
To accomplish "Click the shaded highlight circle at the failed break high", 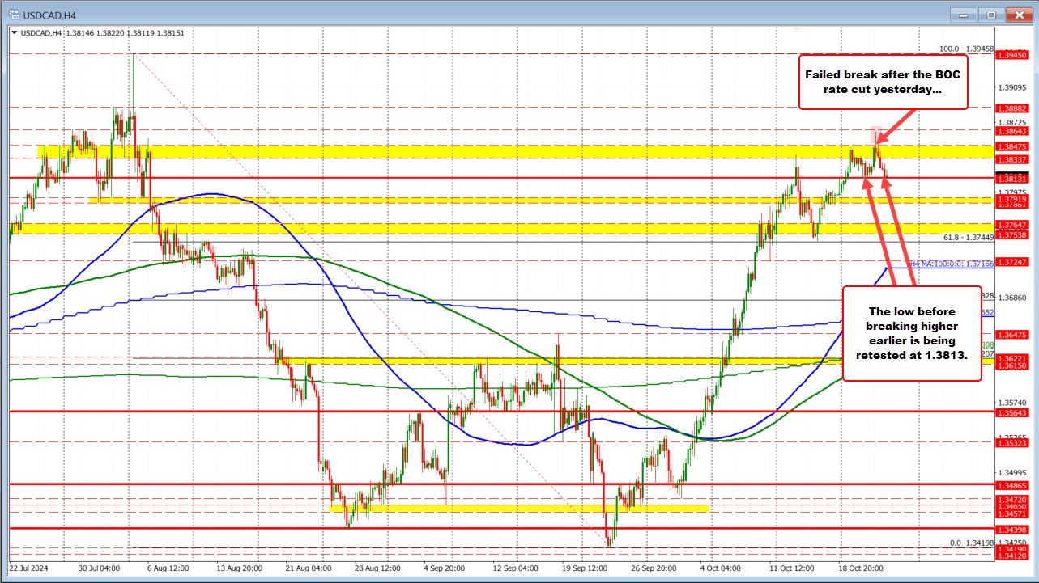I will coord(878,135).
